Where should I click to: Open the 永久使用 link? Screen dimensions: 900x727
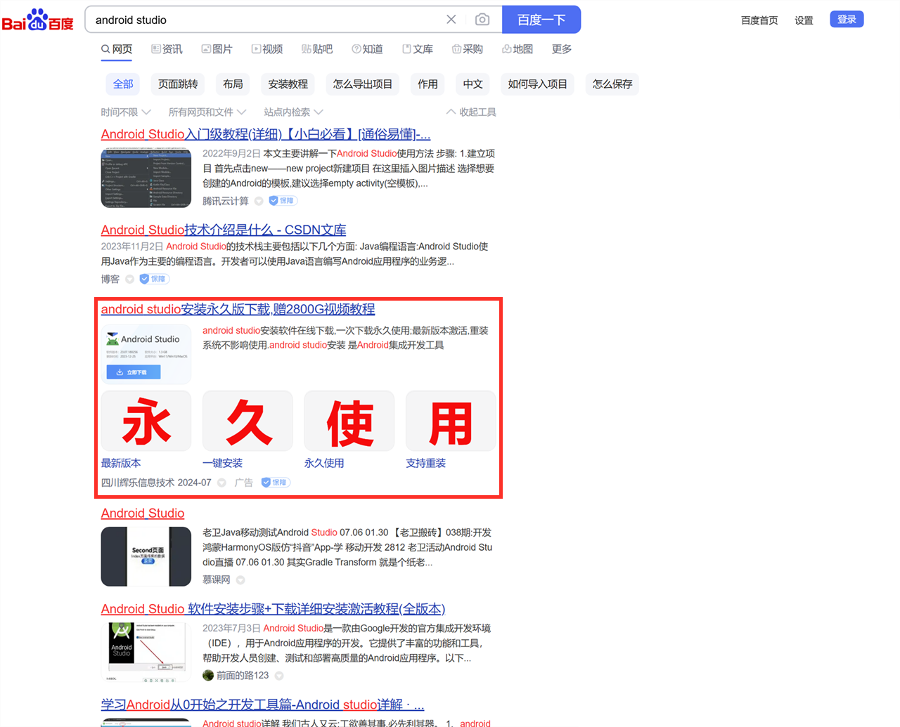[x=324, y=464]
